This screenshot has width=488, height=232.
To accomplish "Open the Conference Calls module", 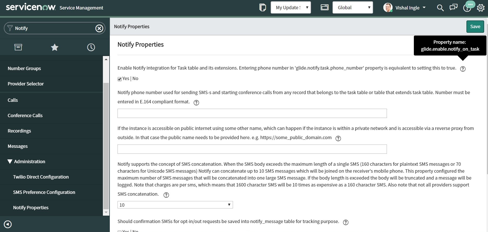I will click(x=25, y=115).
